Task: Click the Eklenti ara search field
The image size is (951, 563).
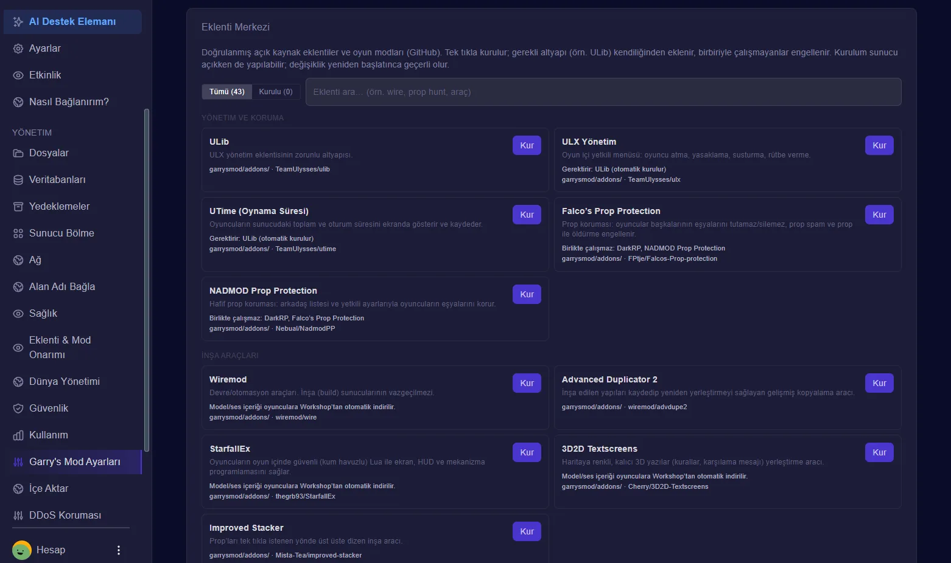Action: tap(603, 92)
